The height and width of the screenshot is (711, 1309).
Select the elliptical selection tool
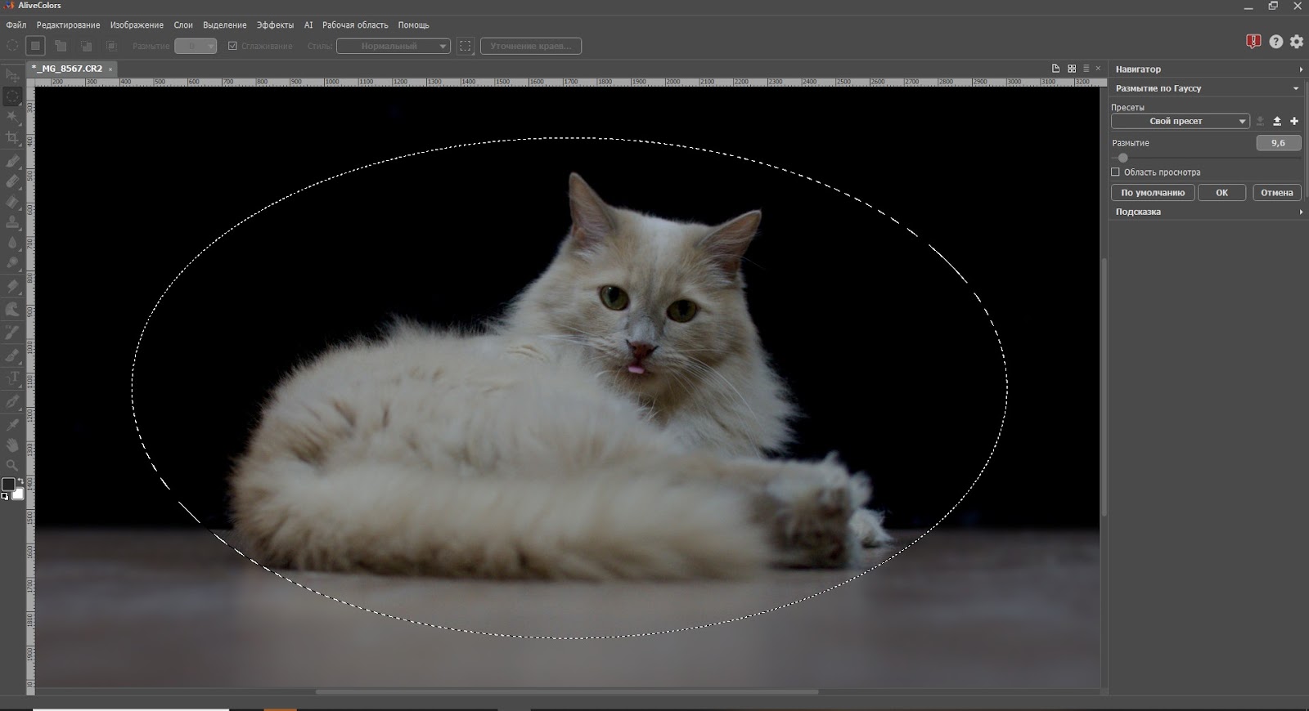[12, 96]
